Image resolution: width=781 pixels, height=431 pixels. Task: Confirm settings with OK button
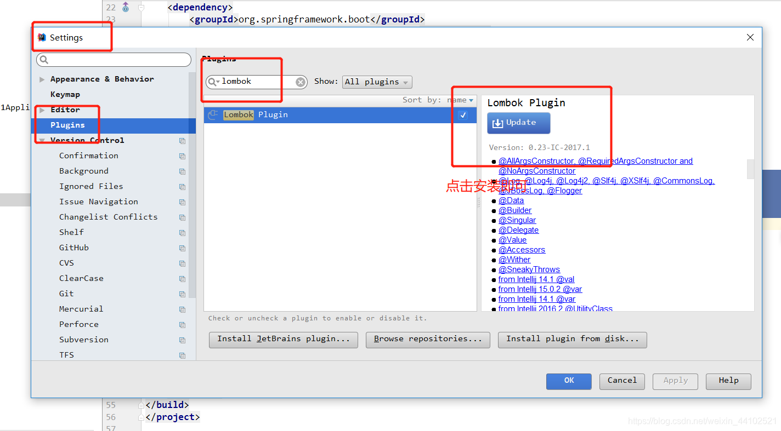(569, 381)
